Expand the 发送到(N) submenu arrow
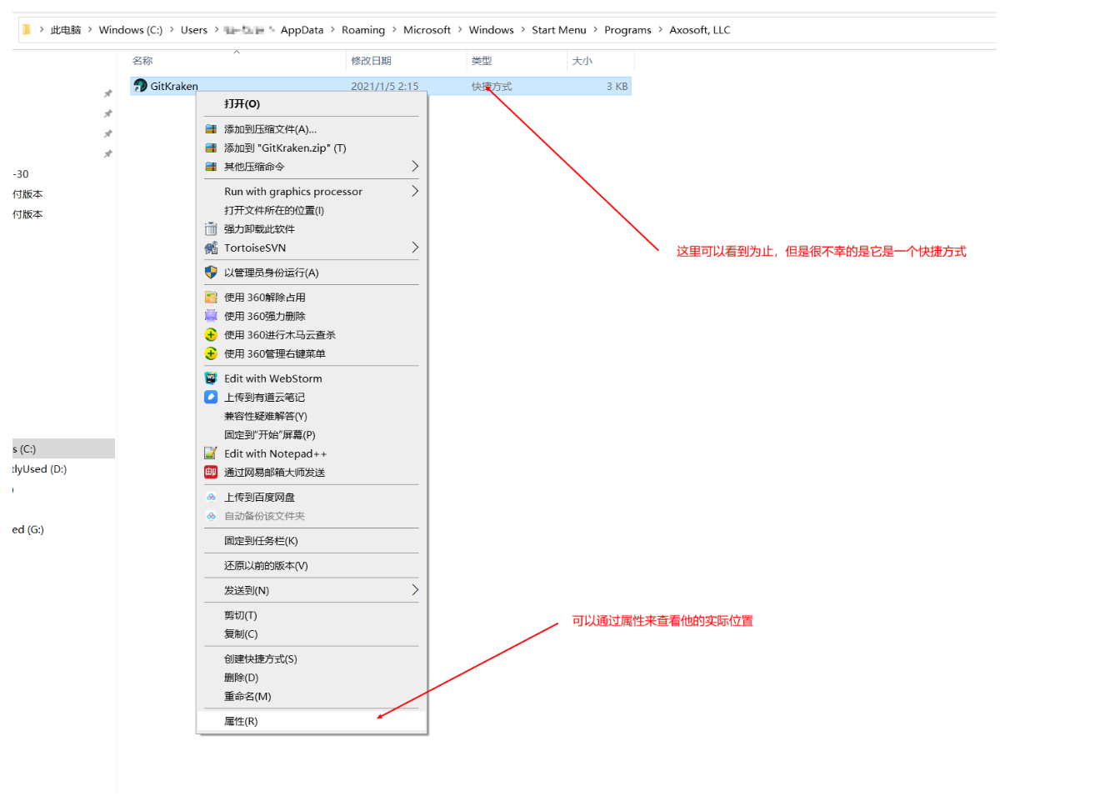The image size is (1115, 796). (415, 590)
